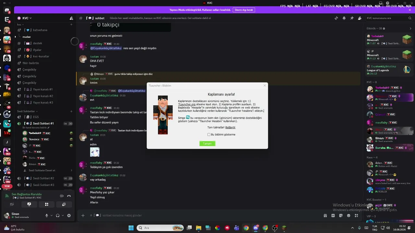The width and height of the screenshot is (415, 233).
Task: Open the emoji picker icon
Action: (349, 216)
